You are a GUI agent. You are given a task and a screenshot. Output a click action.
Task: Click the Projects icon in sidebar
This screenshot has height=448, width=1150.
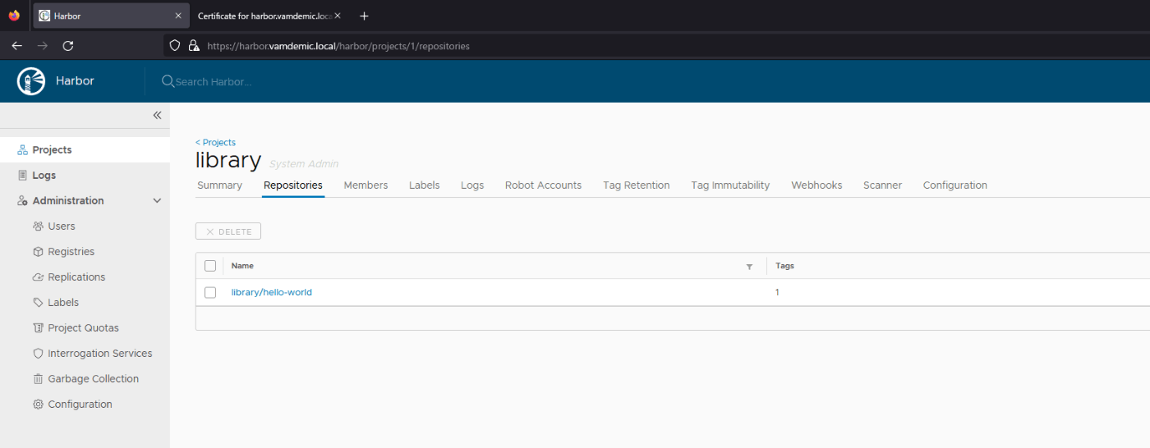22,150
